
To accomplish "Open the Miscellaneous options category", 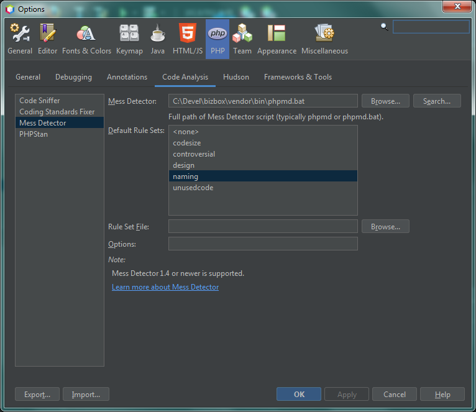I will pyautogui.click(x=324, y=40).
